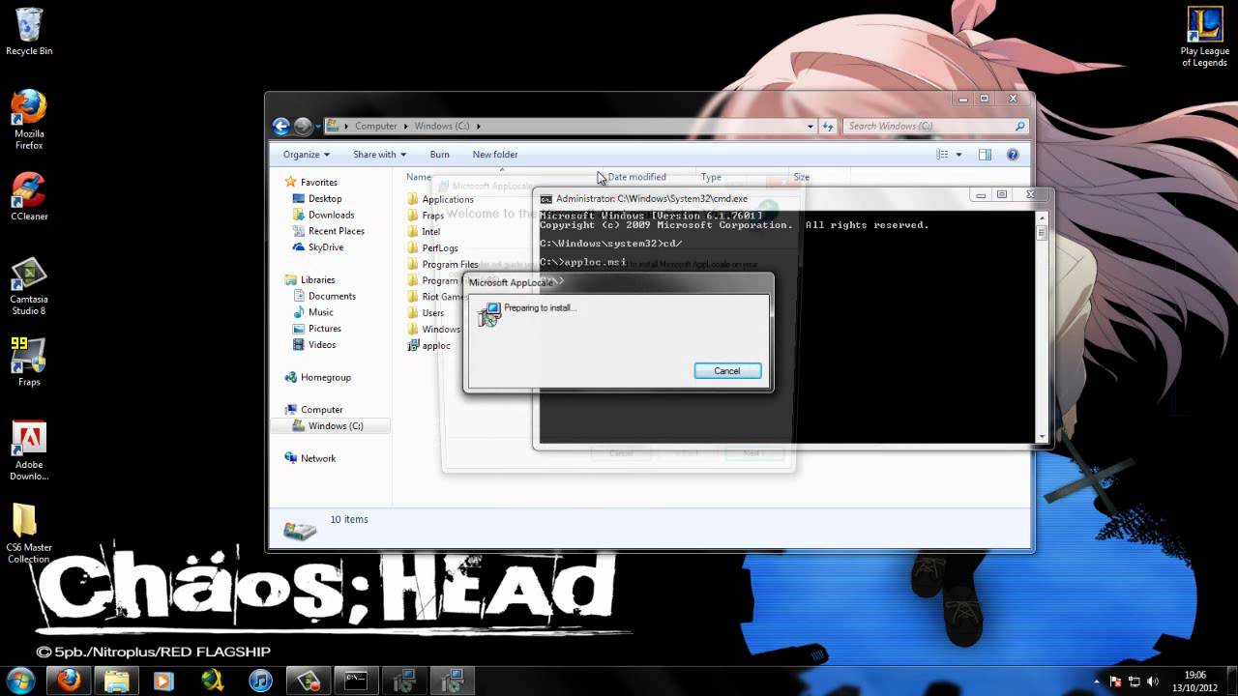Open the address bar history dropdown
Viewport: 1238px width, 696px height.
(x=811, y=126)
